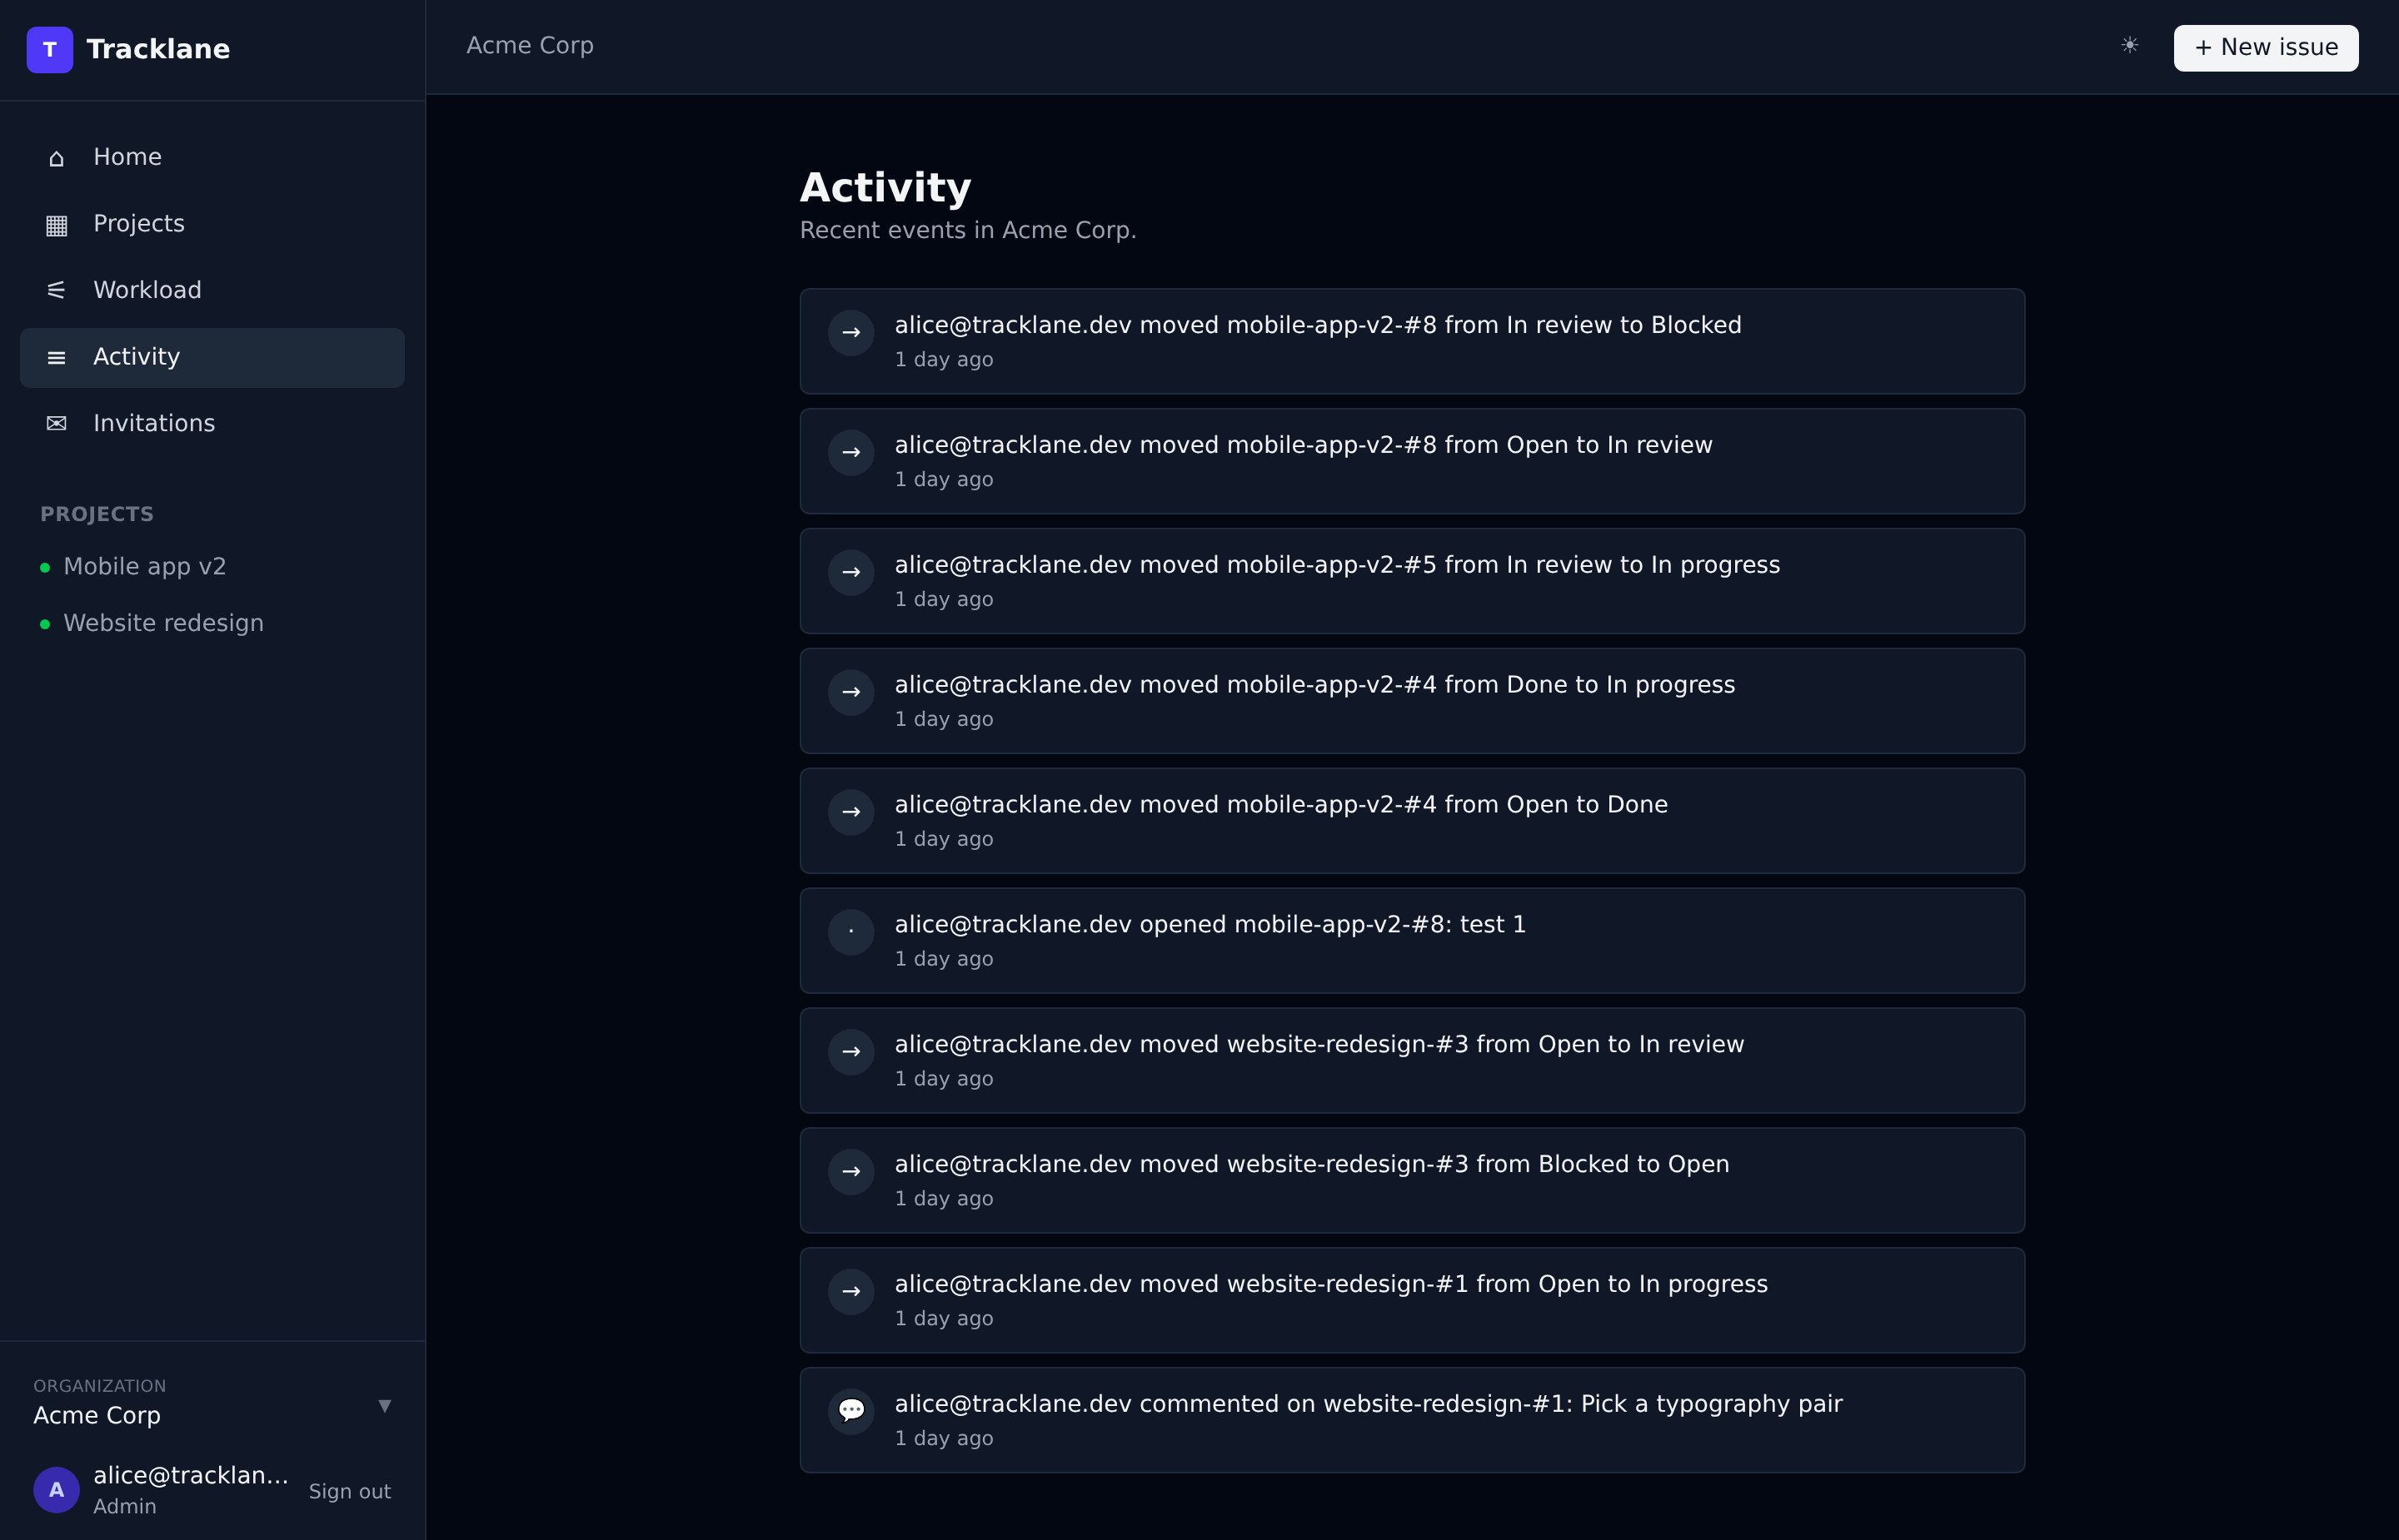Click alice's avatar circle
The image size is (2399, 1540).
click(x=57, y=1490)
